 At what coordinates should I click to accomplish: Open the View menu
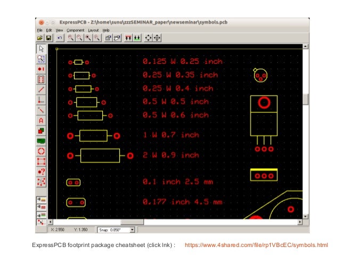pos(59,30)
